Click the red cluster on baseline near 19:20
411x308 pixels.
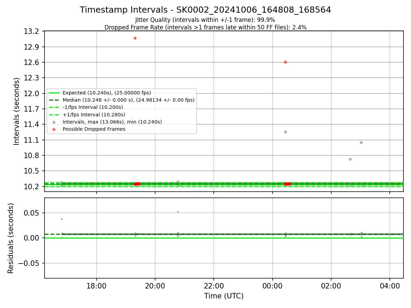[137, 184]
